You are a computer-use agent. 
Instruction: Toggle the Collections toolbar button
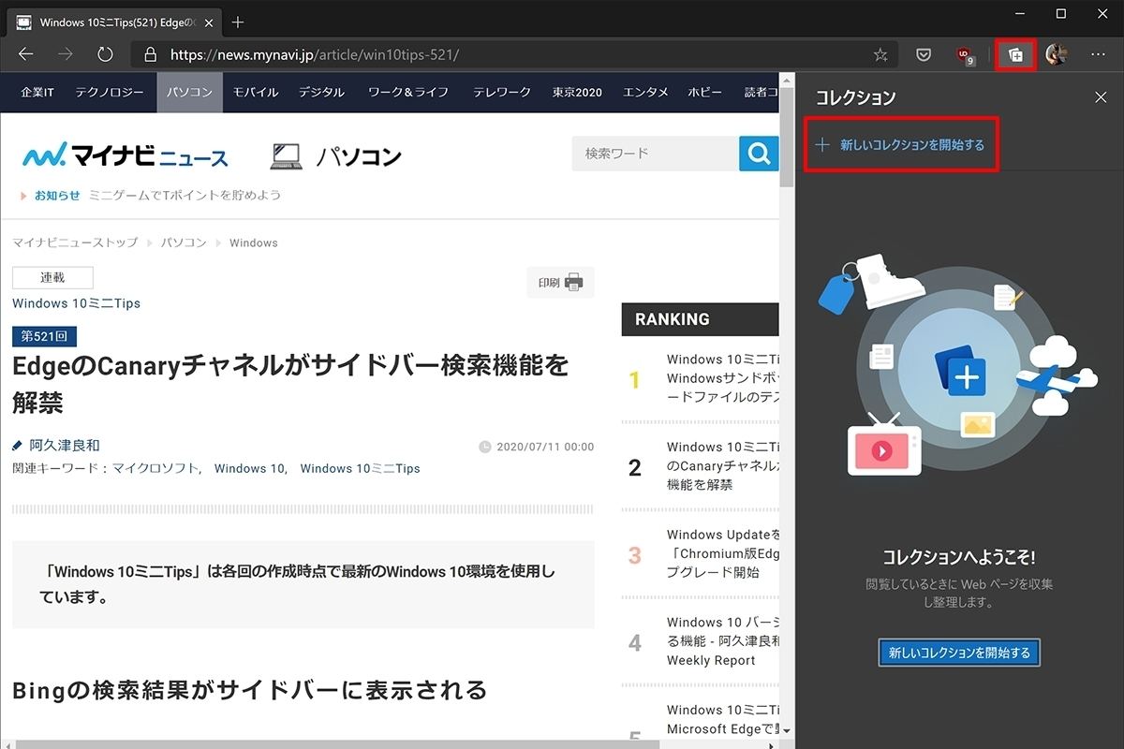[x=1015, y=55]
